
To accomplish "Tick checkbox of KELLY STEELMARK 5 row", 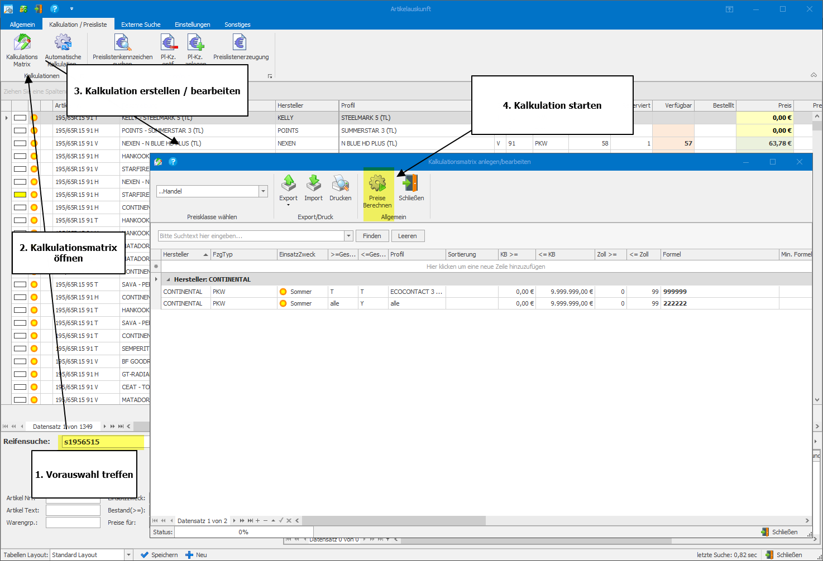I will click(x=20, y=118).
